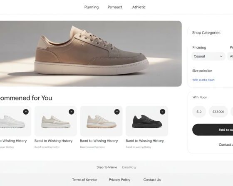This screenshot has height=186, width=233.
Task: Click the Add to cart button
Action: pyautogui.click(x=213, y=130)
